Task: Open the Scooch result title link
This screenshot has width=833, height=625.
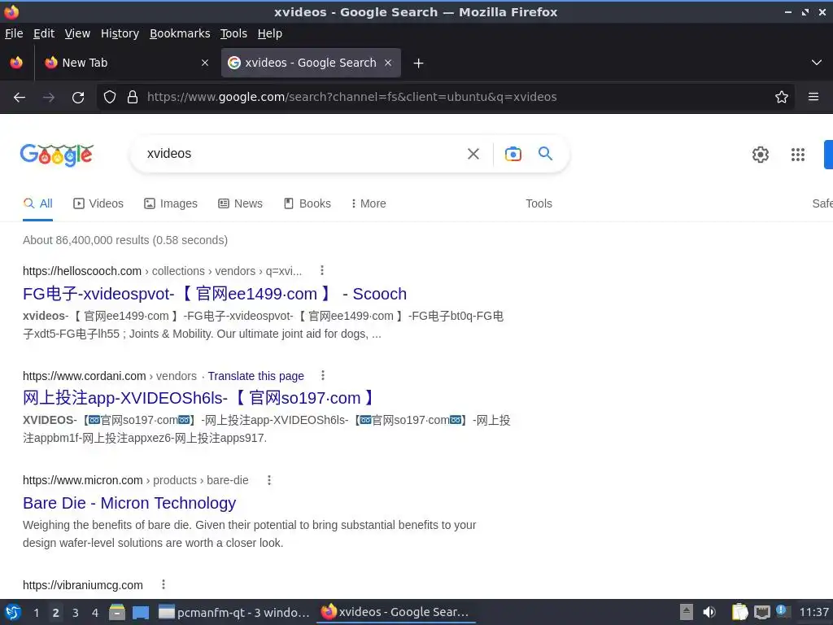Action: [x=215, y=294]
